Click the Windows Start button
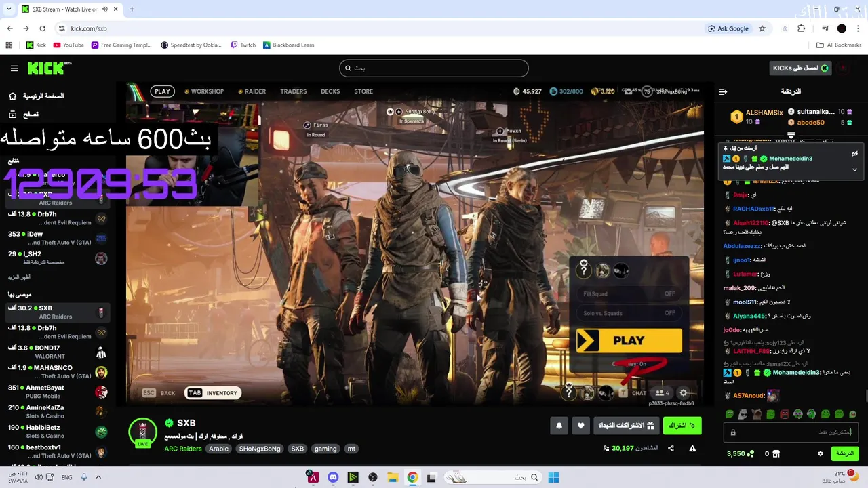The width and height of the screenshot is (868, 488). [x=553, y=477]
